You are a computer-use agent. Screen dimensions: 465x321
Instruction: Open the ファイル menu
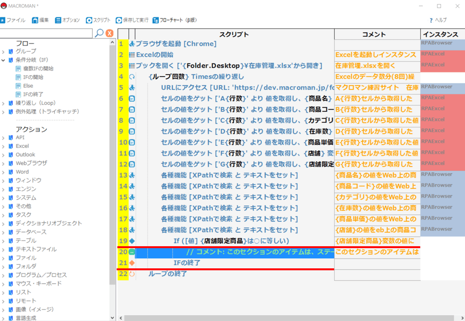point(13,20)
